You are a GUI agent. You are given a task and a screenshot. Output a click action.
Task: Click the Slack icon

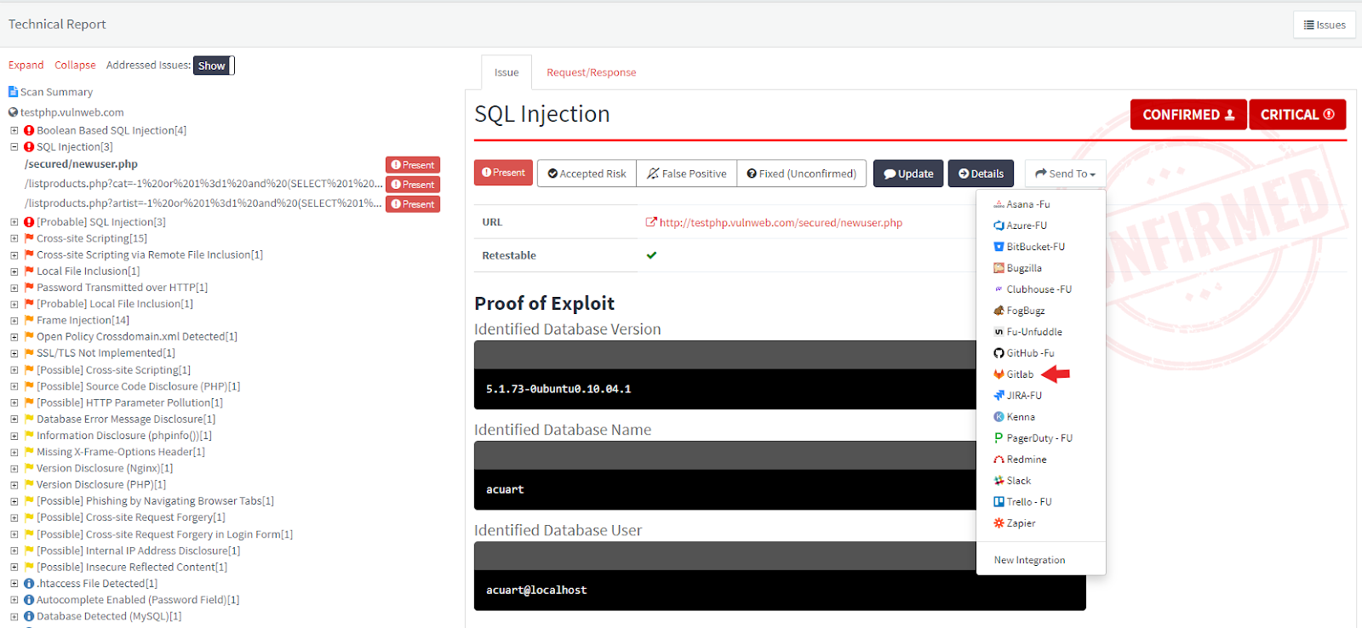click(999, 481)
